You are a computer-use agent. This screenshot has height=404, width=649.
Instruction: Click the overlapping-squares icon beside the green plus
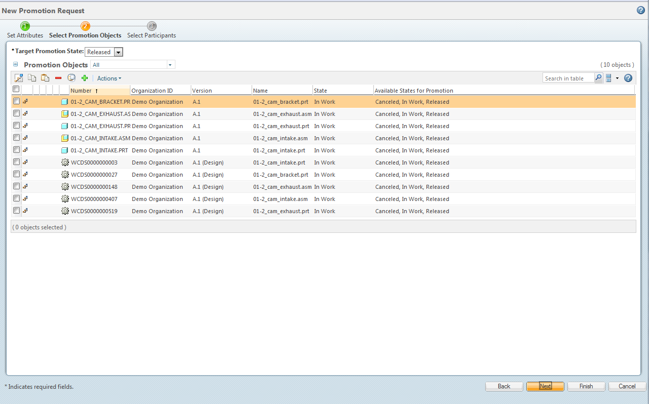click(x=71, y=78)
